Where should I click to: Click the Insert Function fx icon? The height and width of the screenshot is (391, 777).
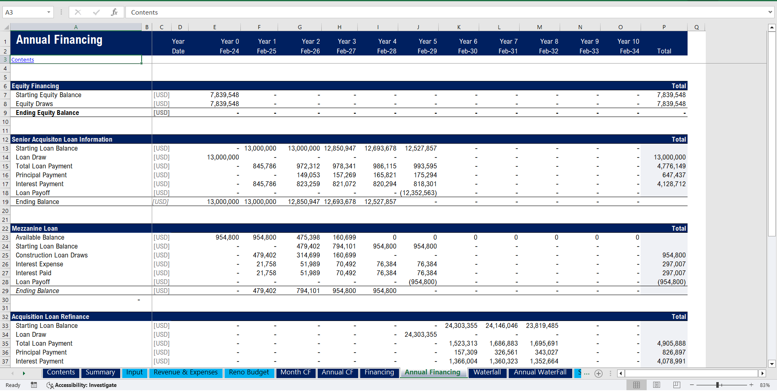point(114,12)
